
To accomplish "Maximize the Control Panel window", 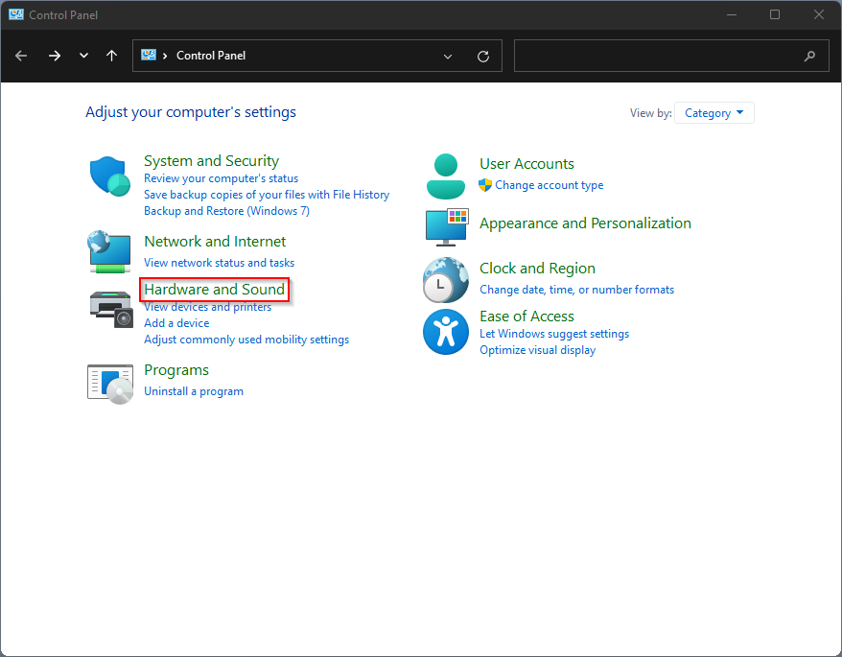I will pos(774,14).
